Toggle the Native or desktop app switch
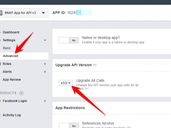Image resolution: width=171 pixels, height=128 pixels. pyautogui.click(x=69, y=40)
